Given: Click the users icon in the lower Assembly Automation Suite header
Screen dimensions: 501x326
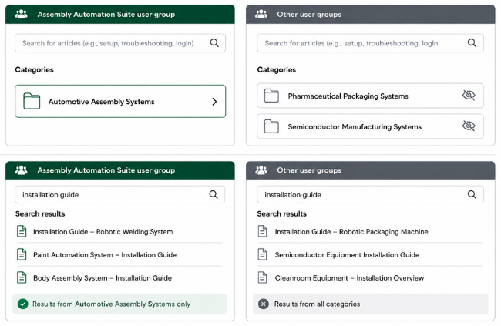Looking at the screenshot, I should pos(22,170).
